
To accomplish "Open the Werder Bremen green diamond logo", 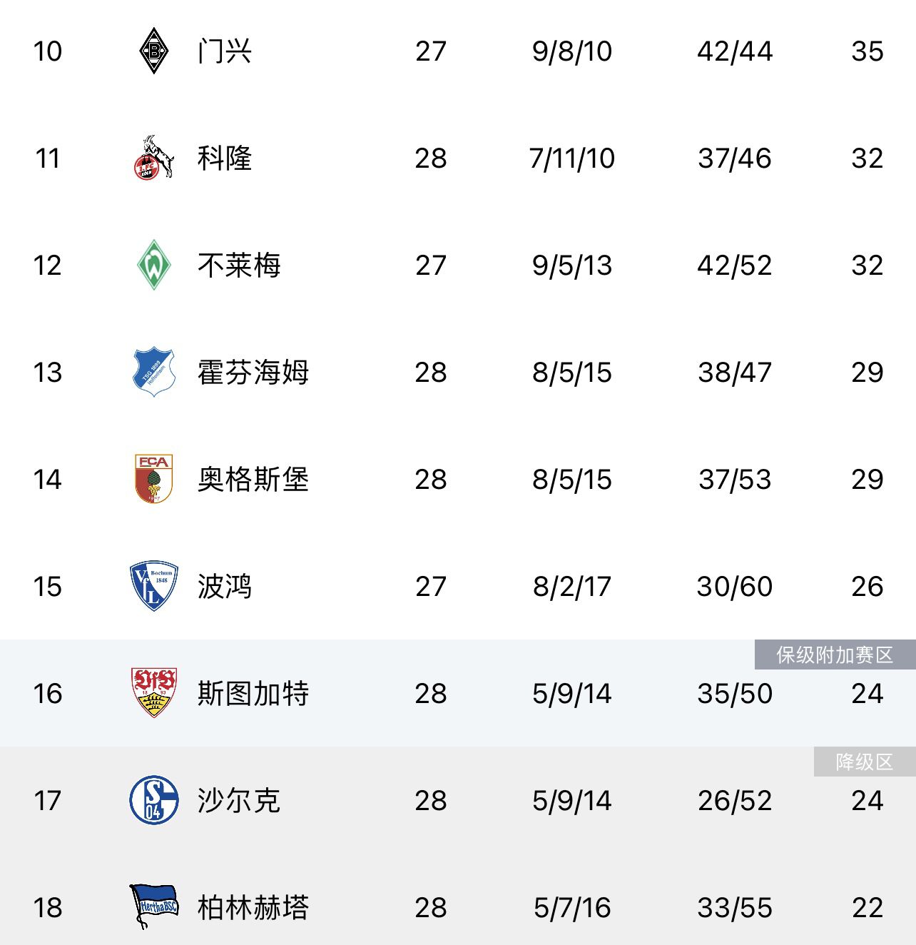I will pyautogui.click(x=153, y=265).
